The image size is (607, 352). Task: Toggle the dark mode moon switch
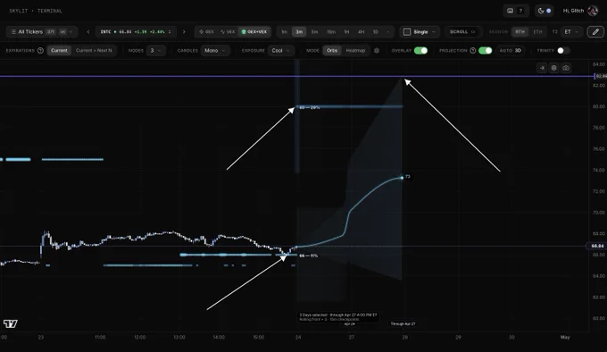(545, 11)
